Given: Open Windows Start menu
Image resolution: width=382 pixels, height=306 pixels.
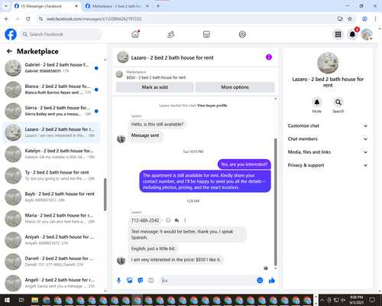Looking at the screenshot, I should [7, 300].
